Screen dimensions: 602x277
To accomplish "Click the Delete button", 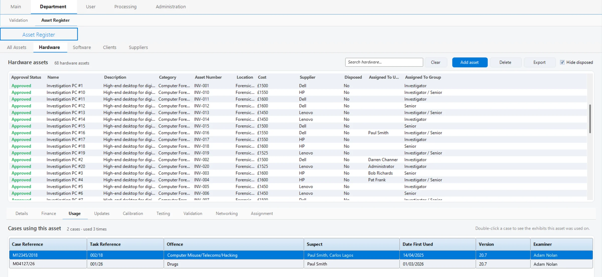I will (505, 62).
